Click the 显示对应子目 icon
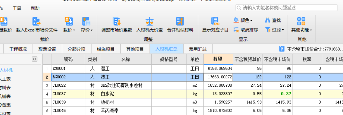 click(215, 21)
